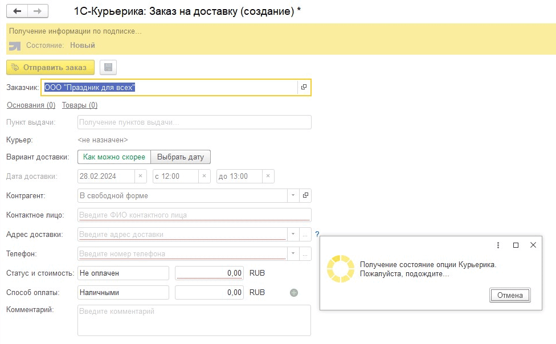Expand the Контрагент dropdown list
The image size is (556, 344).
(293, 195)
